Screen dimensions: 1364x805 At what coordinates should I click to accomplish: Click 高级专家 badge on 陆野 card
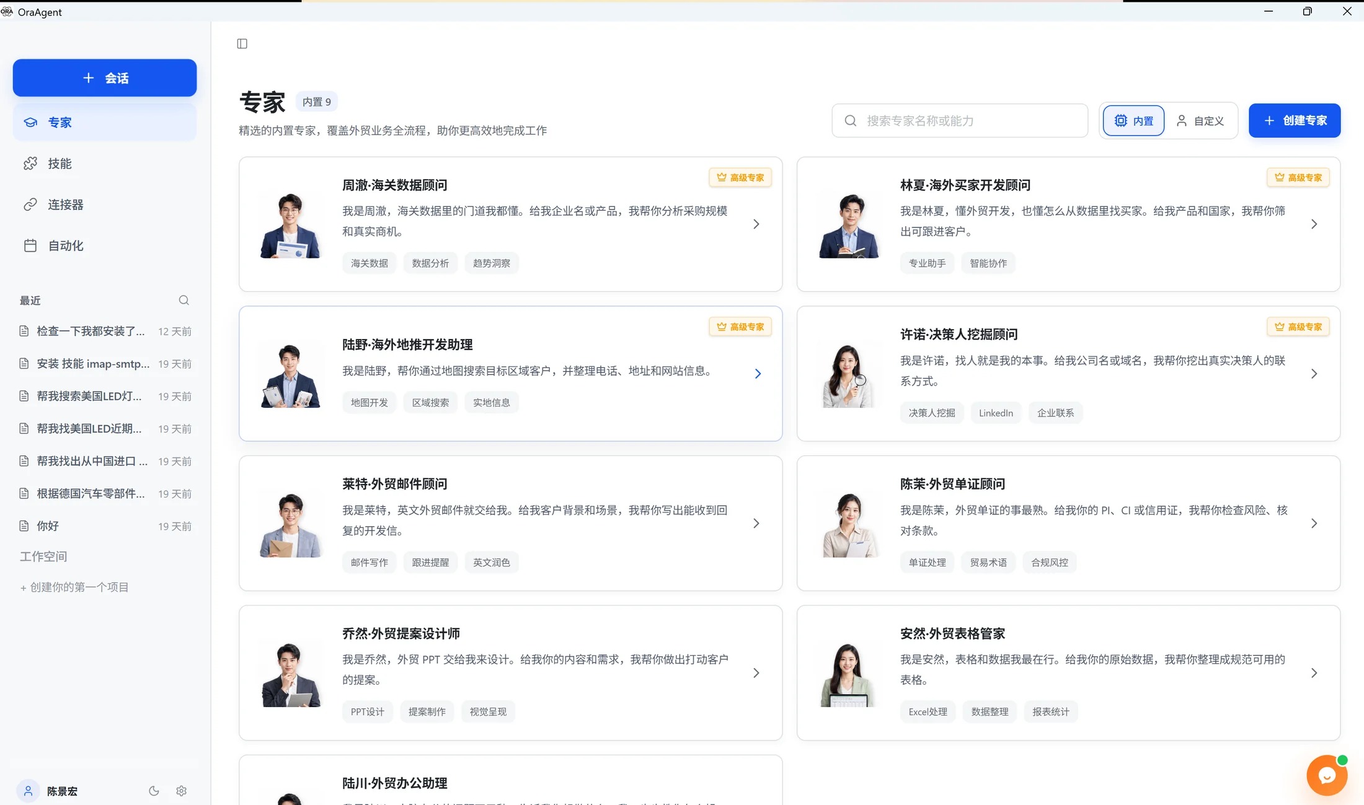[740, 327]
